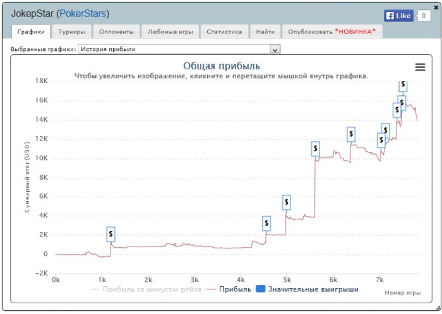Click the JokepStar player name
This screenshot has width=442, height=314.
pyautogui.click(x=32, y=13)
